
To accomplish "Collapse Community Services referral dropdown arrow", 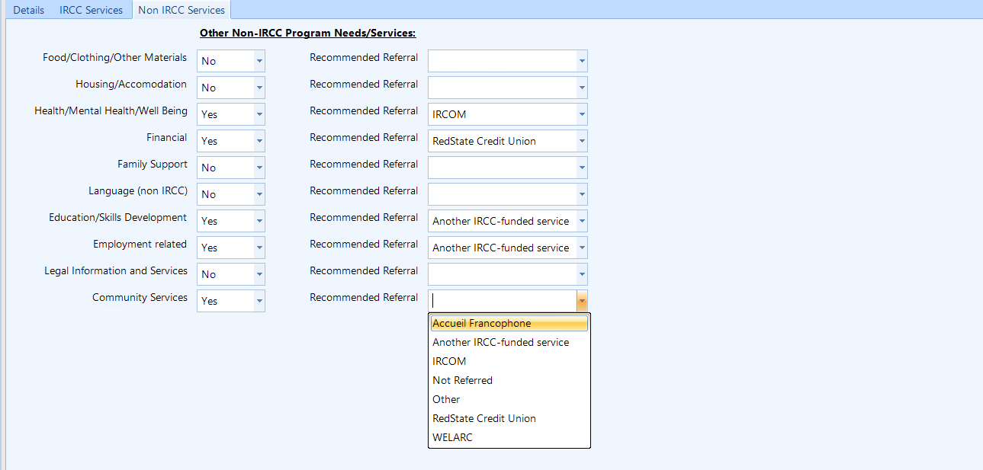I will point(582,301).
